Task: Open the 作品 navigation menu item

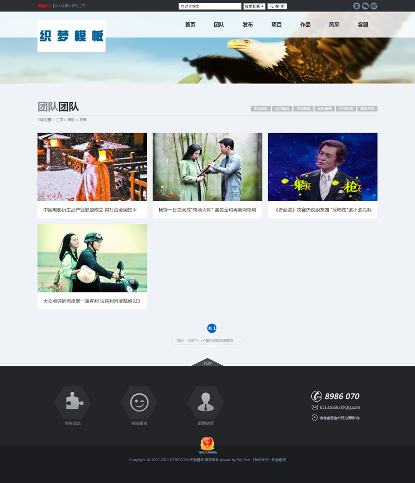Action: (x=305, y=25)
